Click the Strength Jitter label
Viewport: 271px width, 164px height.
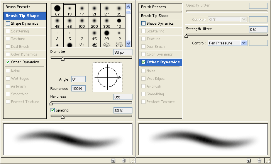[198, 29]
